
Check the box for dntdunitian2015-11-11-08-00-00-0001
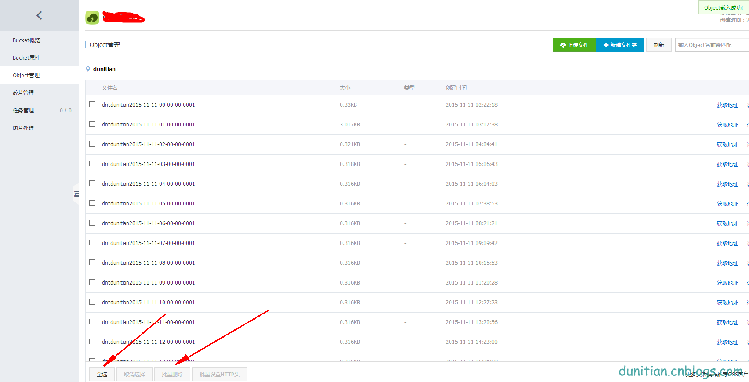[92, 263]
